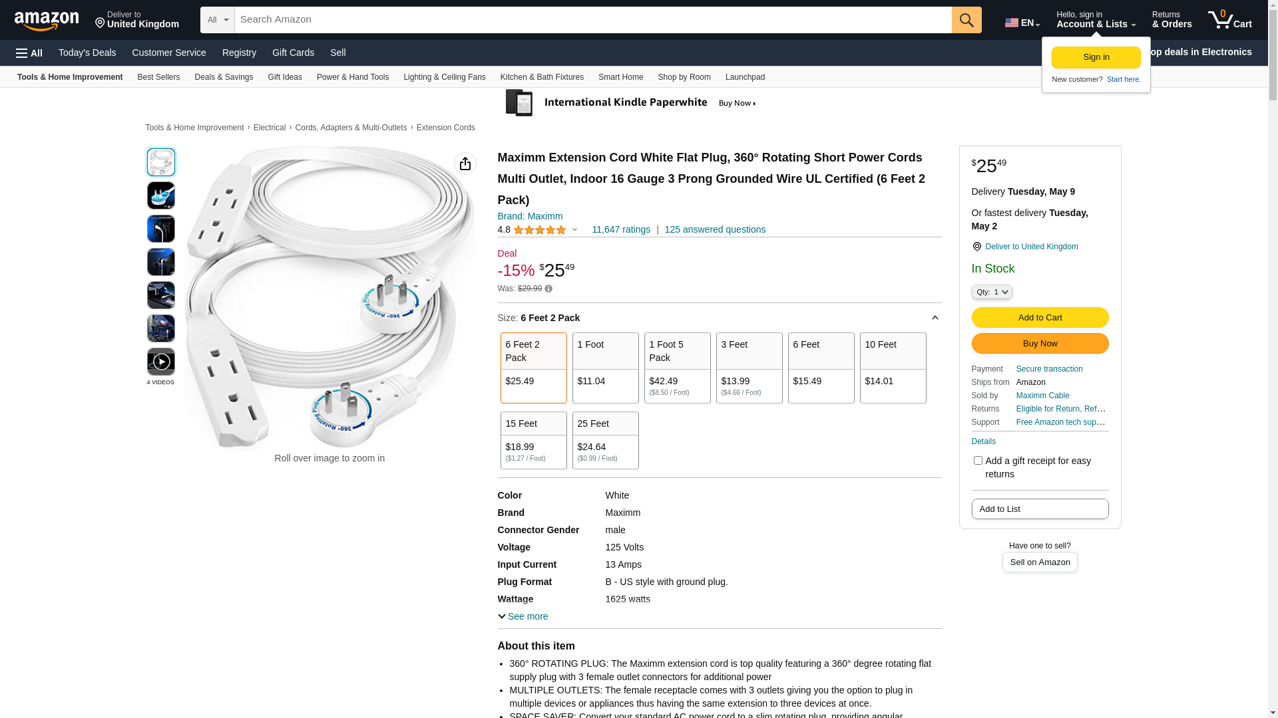Open the 11,647 ratings link
Image resolution: width=1278 pixels, height=718 pixels.
point(621,229)
